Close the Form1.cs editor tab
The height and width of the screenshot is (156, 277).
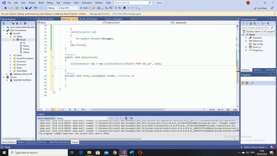[77, 19]
